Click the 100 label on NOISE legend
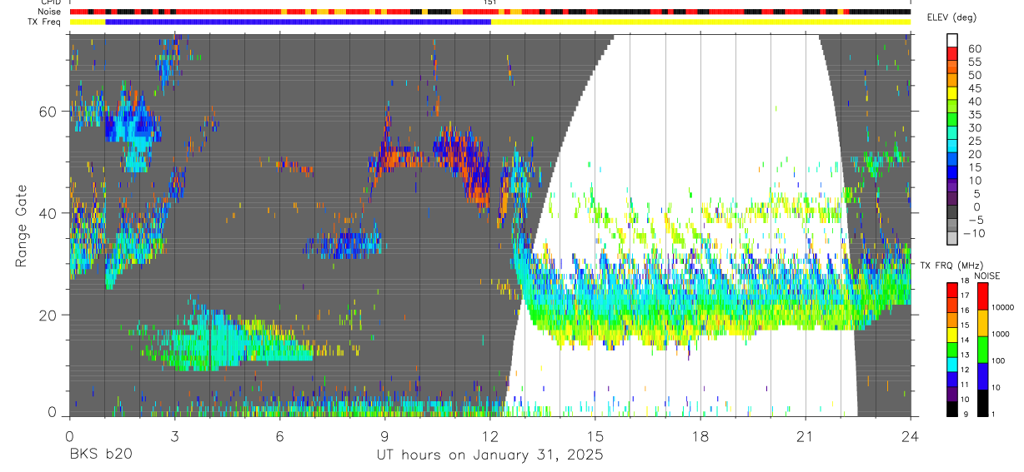1024x472 pixels. [999, 360]
